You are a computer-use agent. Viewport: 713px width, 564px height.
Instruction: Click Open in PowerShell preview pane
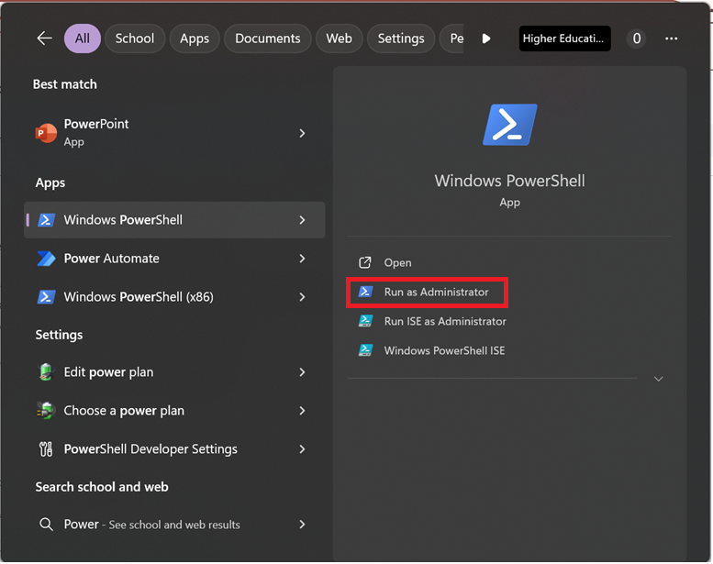(398, 262)
